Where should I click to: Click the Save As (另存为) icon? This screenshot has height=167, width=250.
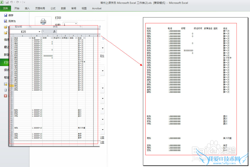5,21
